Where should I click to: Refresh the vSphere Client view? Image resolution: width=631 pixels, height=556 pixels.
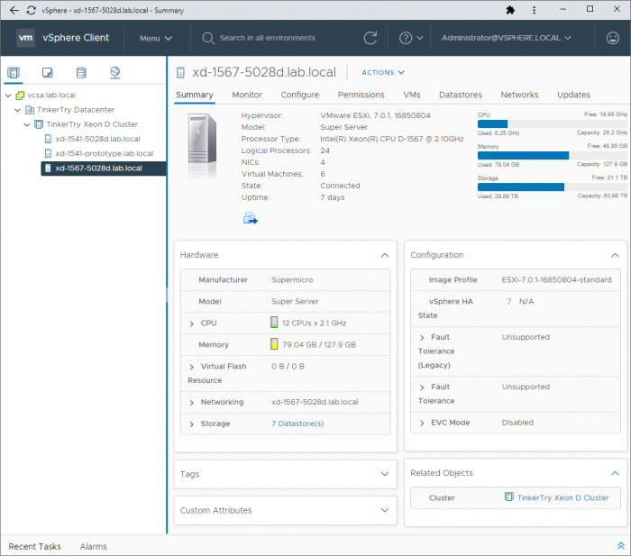coord(370,38)
